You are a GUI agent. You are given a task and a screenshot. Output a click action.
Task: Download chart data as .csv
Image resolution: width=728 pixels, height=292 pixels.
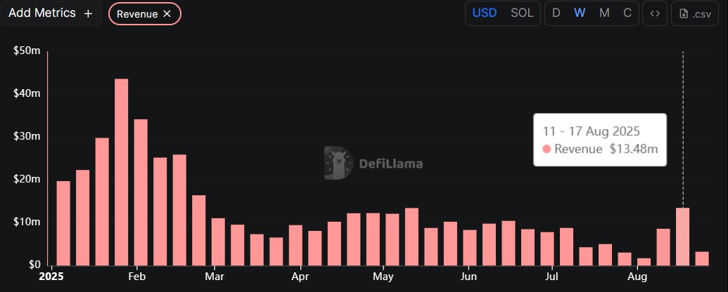click(695, 13)
